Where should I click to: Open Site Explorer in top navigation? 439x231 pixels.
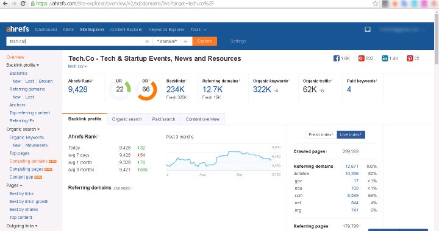point(92,29)
